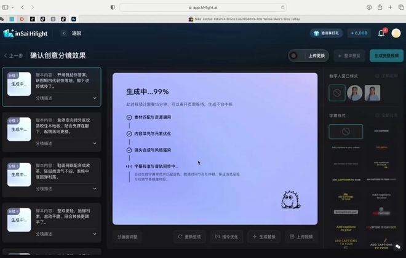
Task: Select no digital human window style
Action: [x=337, y=93]
